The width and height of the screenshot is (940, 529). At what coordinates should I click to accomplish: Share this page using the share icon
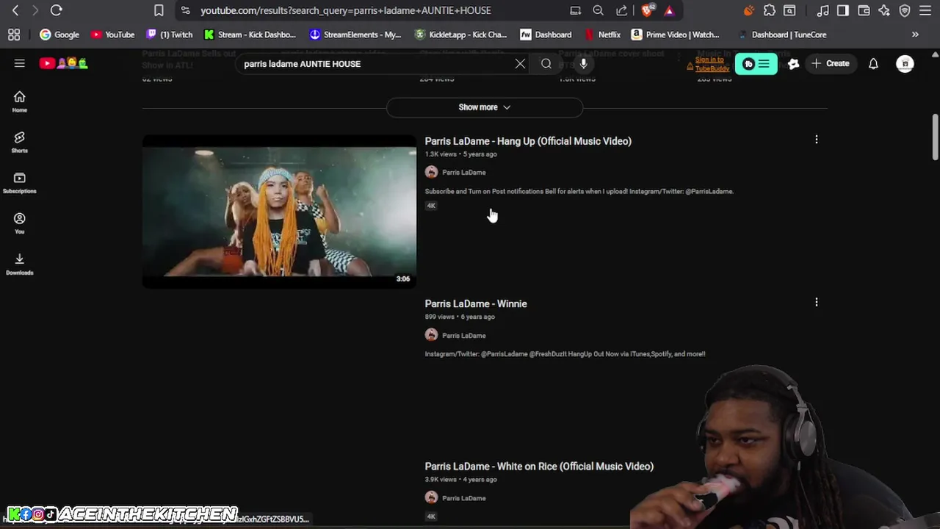pos(621,10)
